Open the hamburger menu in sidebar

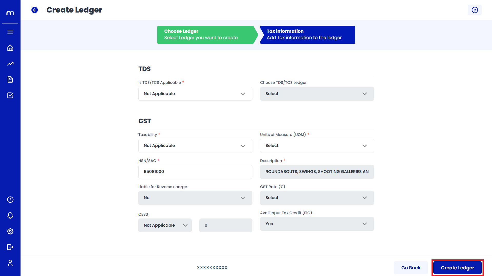tap(10, 32)
